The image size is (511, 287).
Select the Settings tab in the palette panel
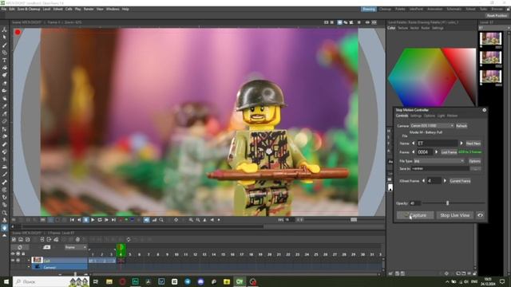click(x=438, y=28)
